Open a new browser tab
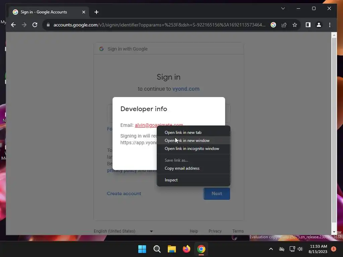 pos(96,12)
